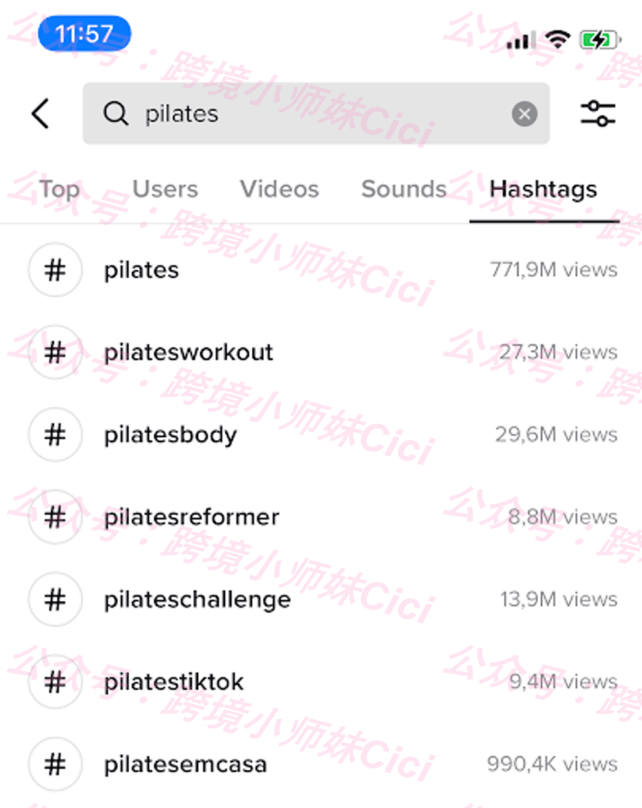Switch to the Top tab
The width and height of the screenshot is (642, 808).
point(59,190)
